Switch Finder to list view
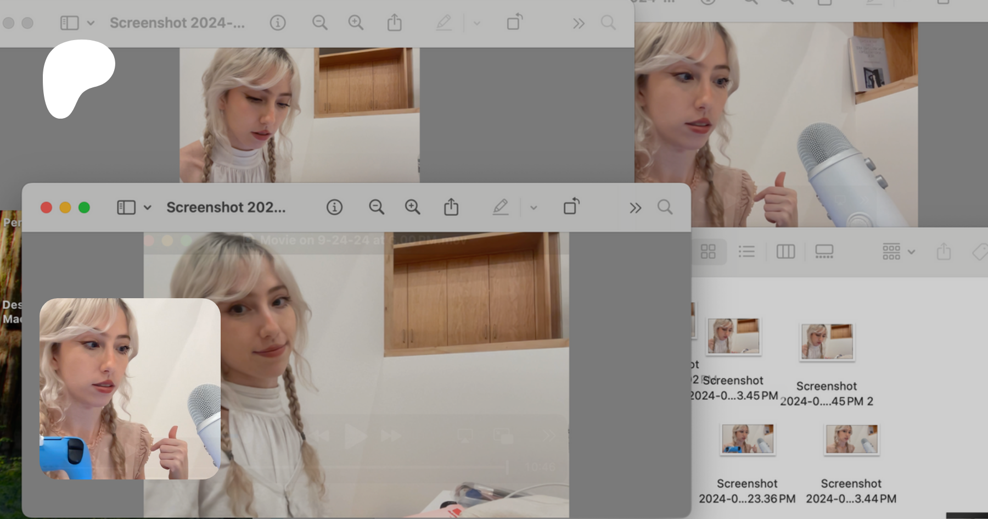The height and width of the screenshot is (519, 988). coord(746,252)
